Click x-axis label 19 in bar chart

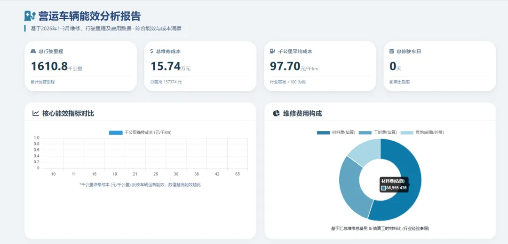(x=115, y=174)
